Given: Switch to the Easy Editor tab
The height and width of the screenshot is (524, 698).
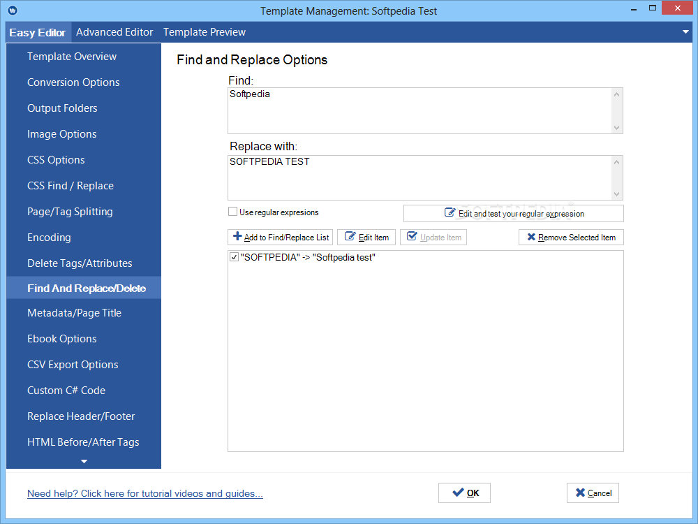Looking at the screenshot, I should coord(38,33).
